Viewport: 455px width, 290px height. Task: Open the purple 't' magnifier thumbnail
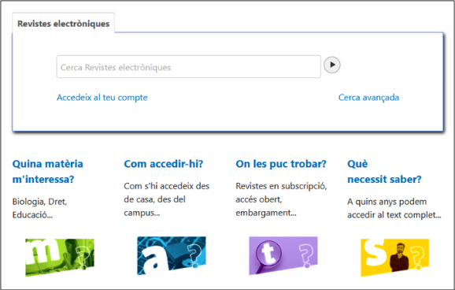click(283, 255)
